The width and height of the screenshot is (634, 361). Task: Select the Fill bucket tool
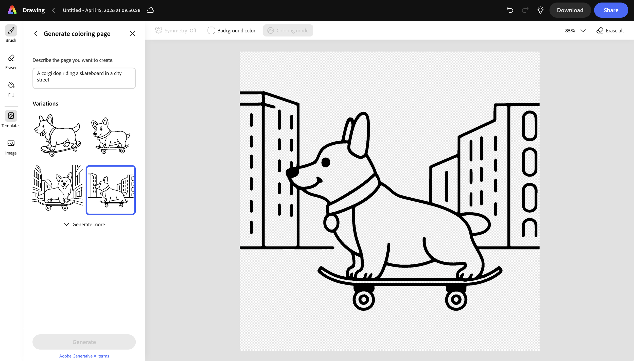pyautogui.click(x=11, y=85)
